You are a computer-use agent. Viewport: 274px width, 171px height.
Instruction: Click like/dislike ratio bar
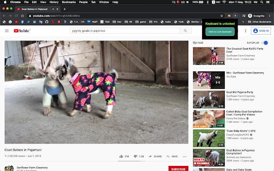click(131, 161)
